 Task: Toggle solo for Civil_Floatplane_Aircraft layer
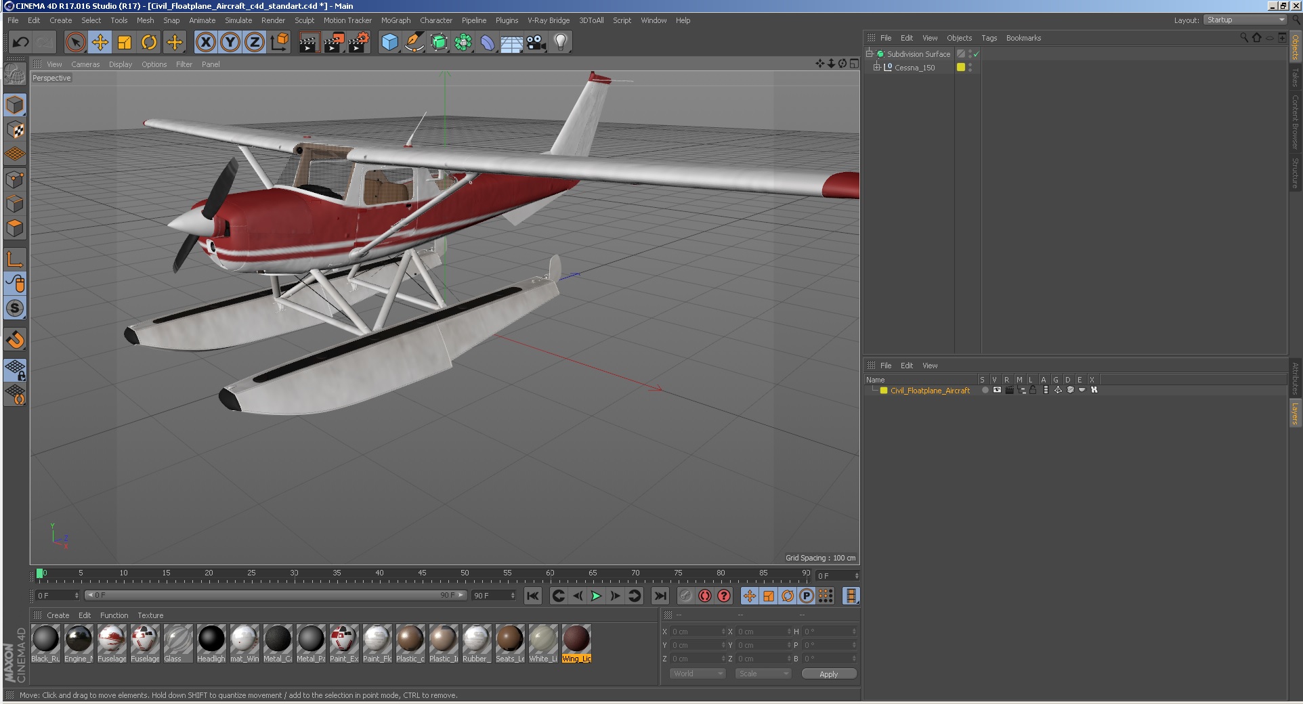point(985,390)
